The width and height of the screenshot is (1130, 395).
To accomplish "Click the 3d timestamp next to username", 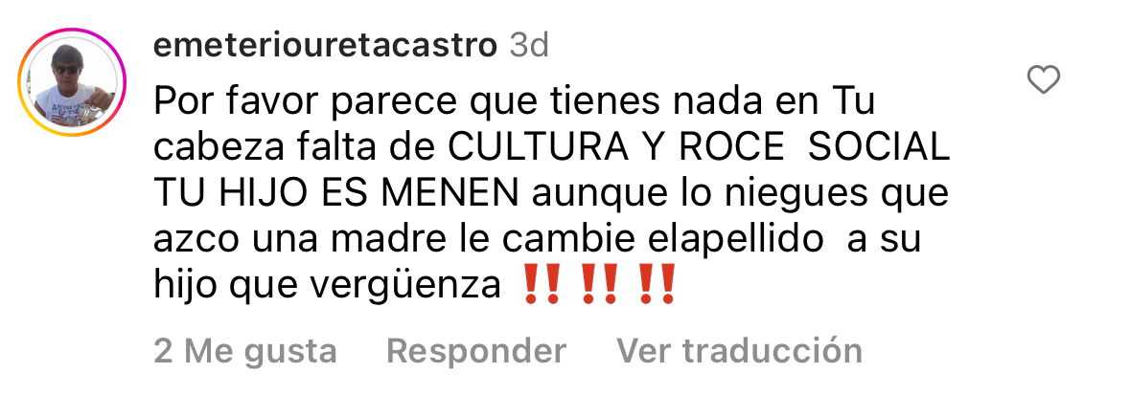I will click(x=529, y=46).
